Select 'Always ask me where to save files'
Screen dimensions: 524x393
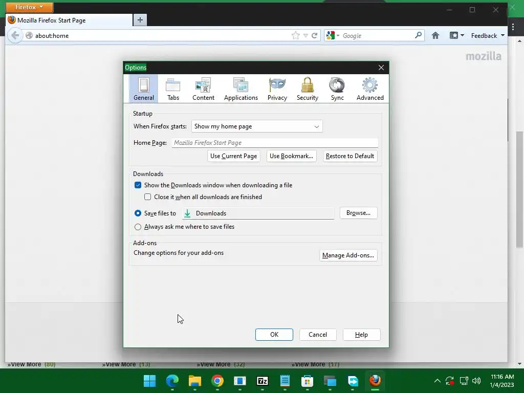click(138, 227)
